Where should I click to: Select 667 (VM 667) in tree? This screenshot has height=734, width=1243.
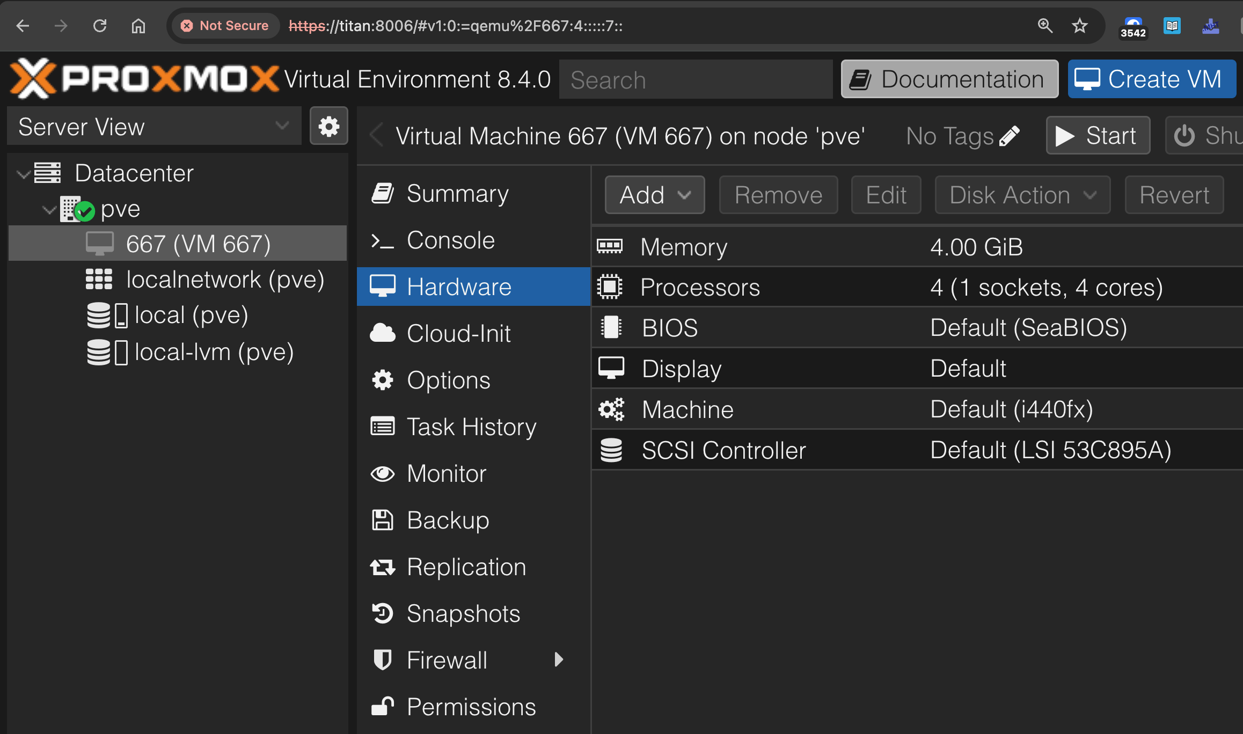178,244
